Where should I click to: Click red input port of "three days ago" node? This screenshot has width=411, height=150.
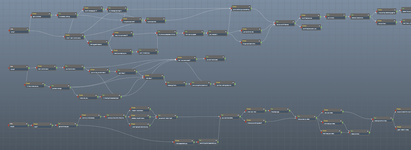pyautogui.click(x=270, y=111)
